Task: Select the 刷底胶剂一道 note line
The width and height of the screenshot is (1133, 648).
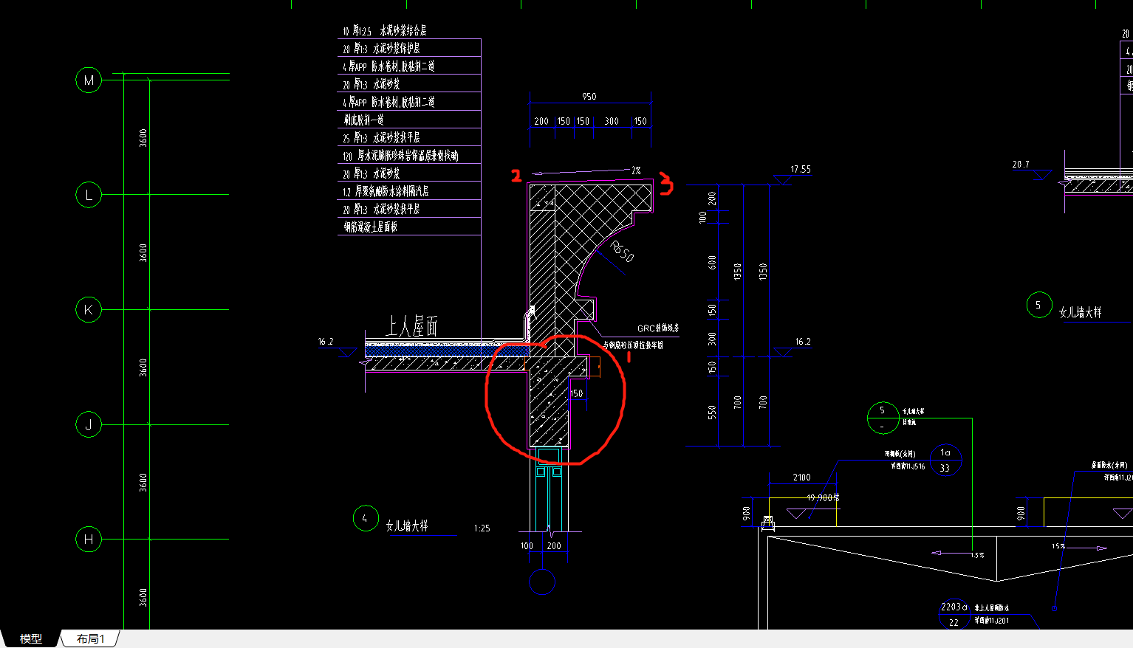Action: (x=363, y=120)
